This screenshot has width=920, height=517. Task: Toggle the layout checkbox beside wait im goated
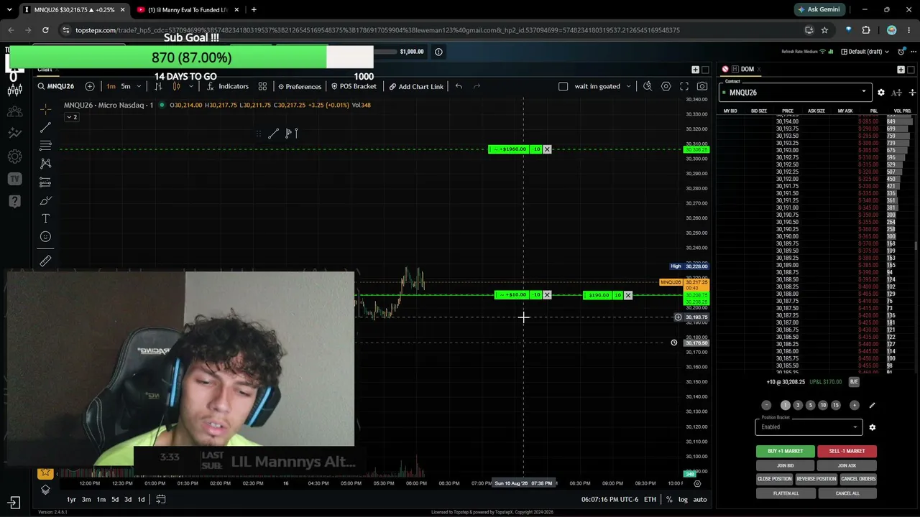(x=563, y=86)
